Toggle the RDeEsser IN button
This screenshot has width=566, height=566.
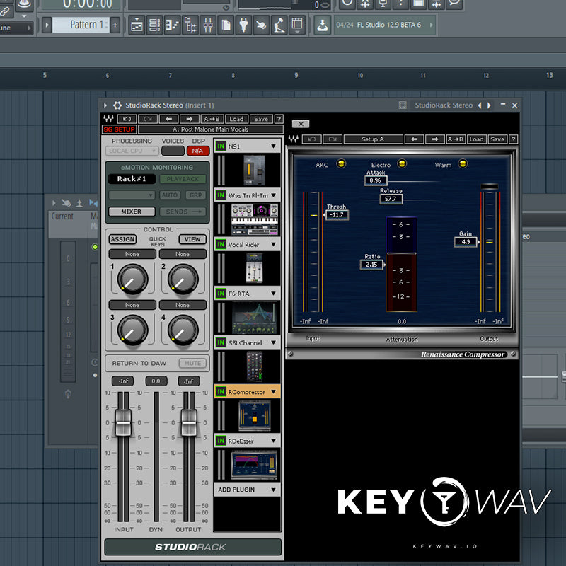pos(221,441)
